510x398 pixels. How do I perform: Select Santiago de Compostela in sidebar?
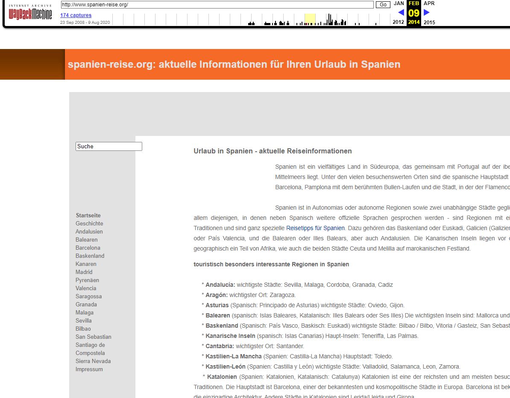90,349
